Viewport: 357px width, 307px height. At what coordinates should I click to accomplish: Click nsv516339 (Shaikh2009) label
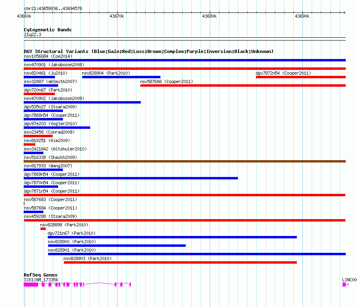coord(51,157)
